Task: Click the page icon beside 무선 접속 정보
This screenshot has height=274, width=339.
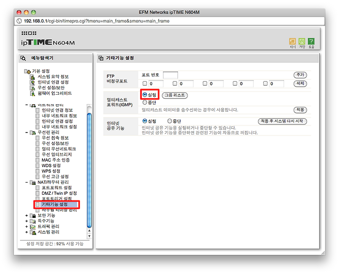Action: [37, 138]
